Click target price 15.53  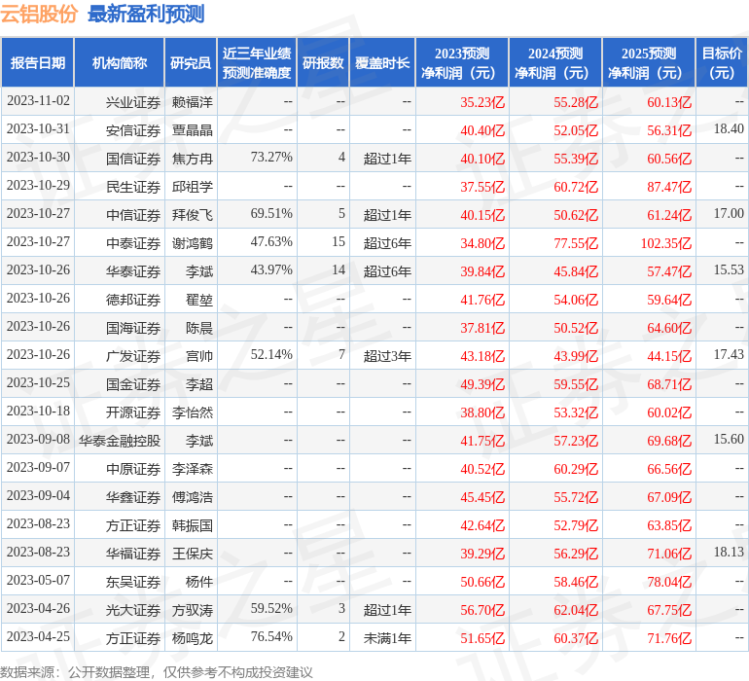(x=729, y=270)
